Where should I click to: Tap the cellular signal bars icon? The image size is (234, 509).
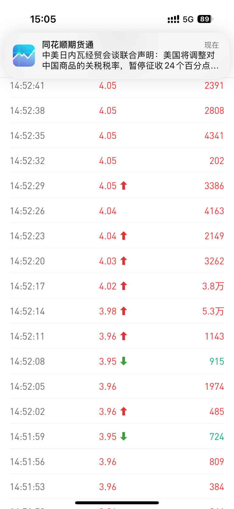click(x=173, y=20)
